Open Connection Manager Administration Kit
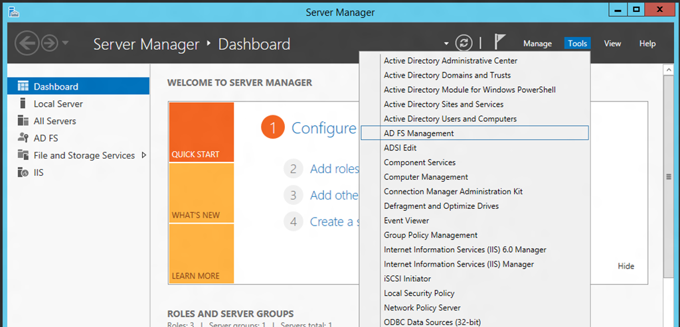Screen dimensions: 680x327 [475, 192]
